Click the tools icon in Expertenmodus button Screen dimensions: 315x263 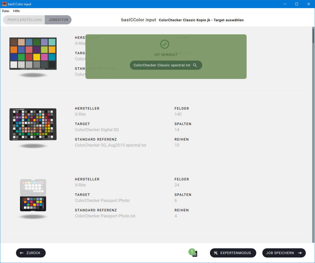pos(216,253)
